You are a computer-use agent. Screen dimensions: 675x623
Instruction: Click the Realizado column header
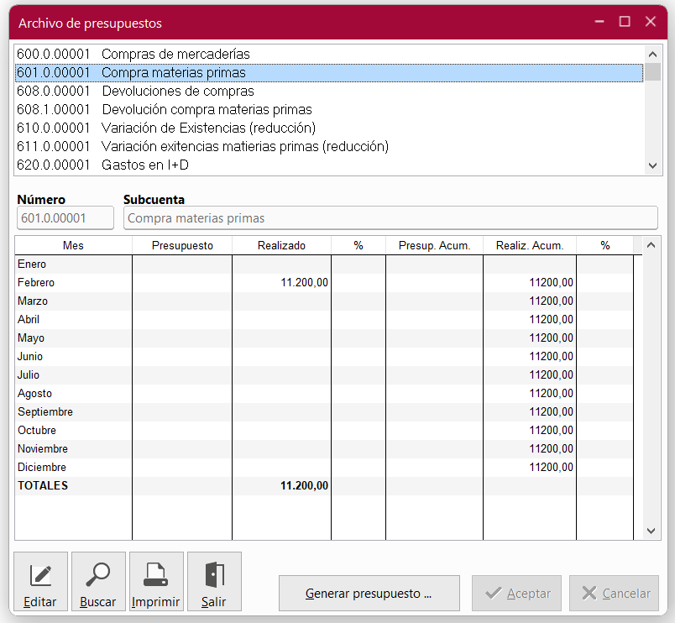[x=281, y=245]
